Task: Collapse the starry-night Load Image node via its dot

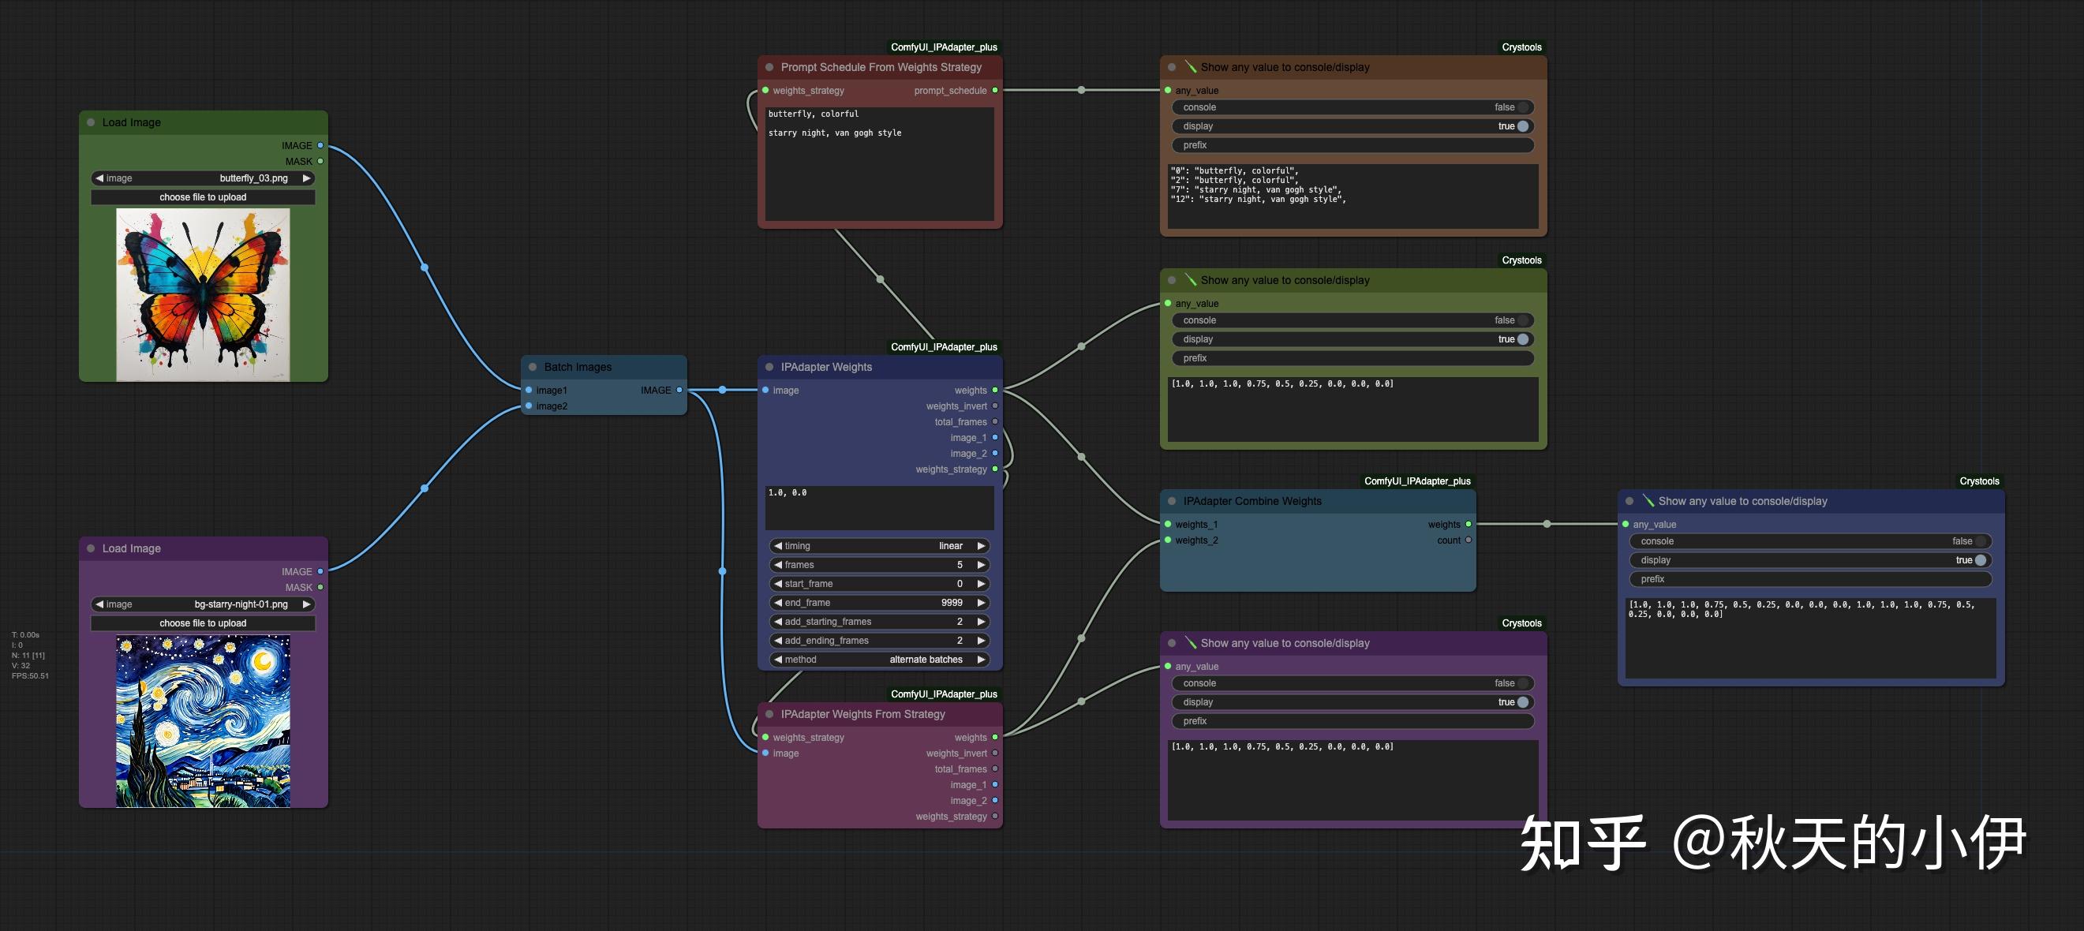Action: click(91, 548)
